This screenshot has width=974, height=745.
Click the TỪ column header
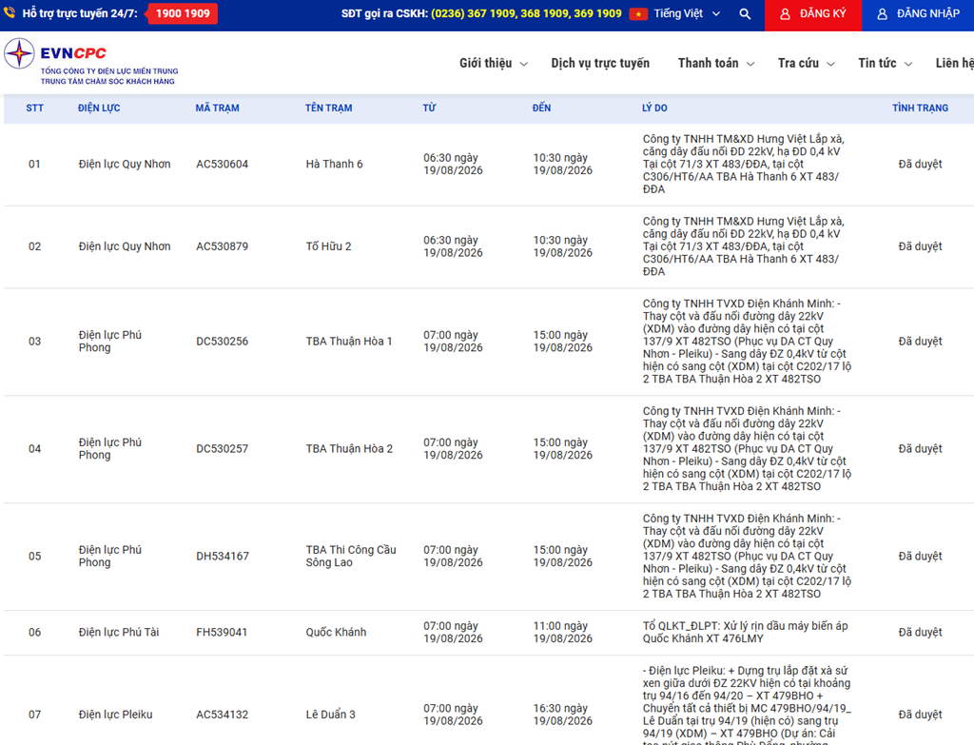(x=429, y=108)
